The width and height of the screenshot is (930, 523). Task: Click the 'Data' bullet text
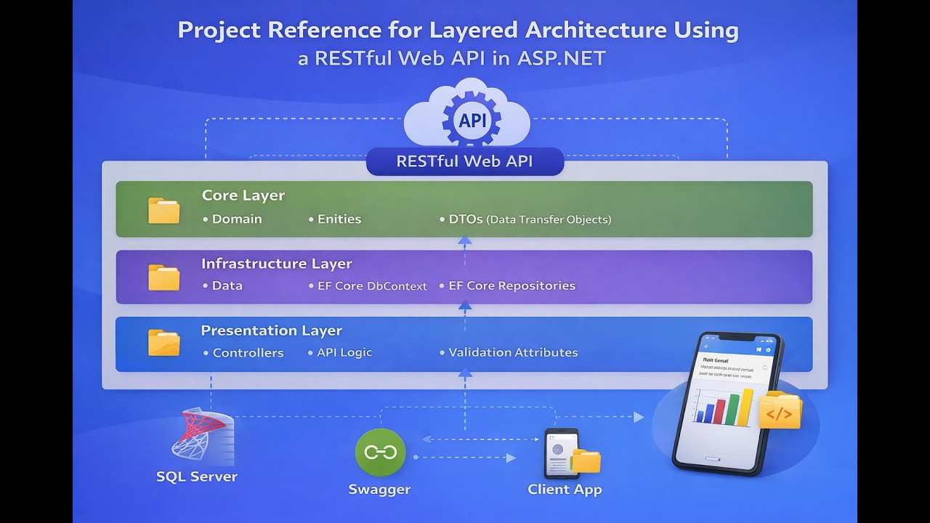coord(227,285)
